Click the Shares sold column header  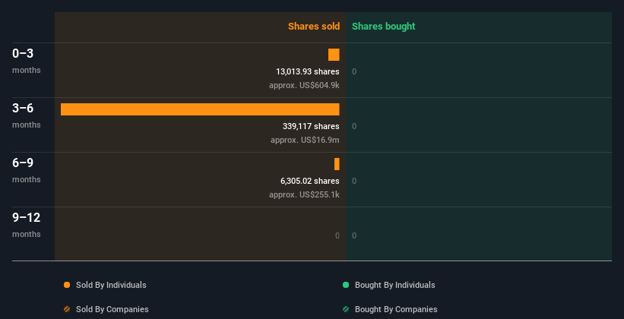pos(314,27)
